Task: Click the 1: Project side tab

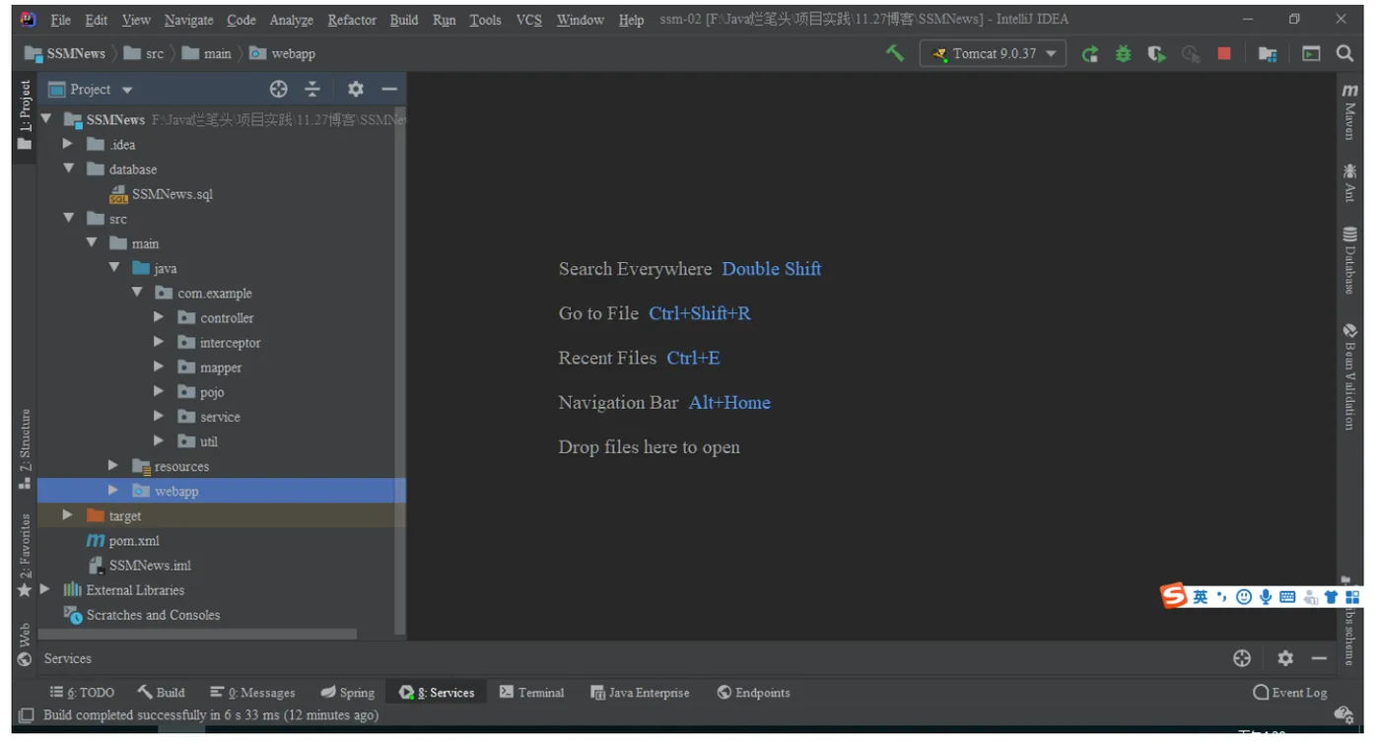Action: point(25,115)
